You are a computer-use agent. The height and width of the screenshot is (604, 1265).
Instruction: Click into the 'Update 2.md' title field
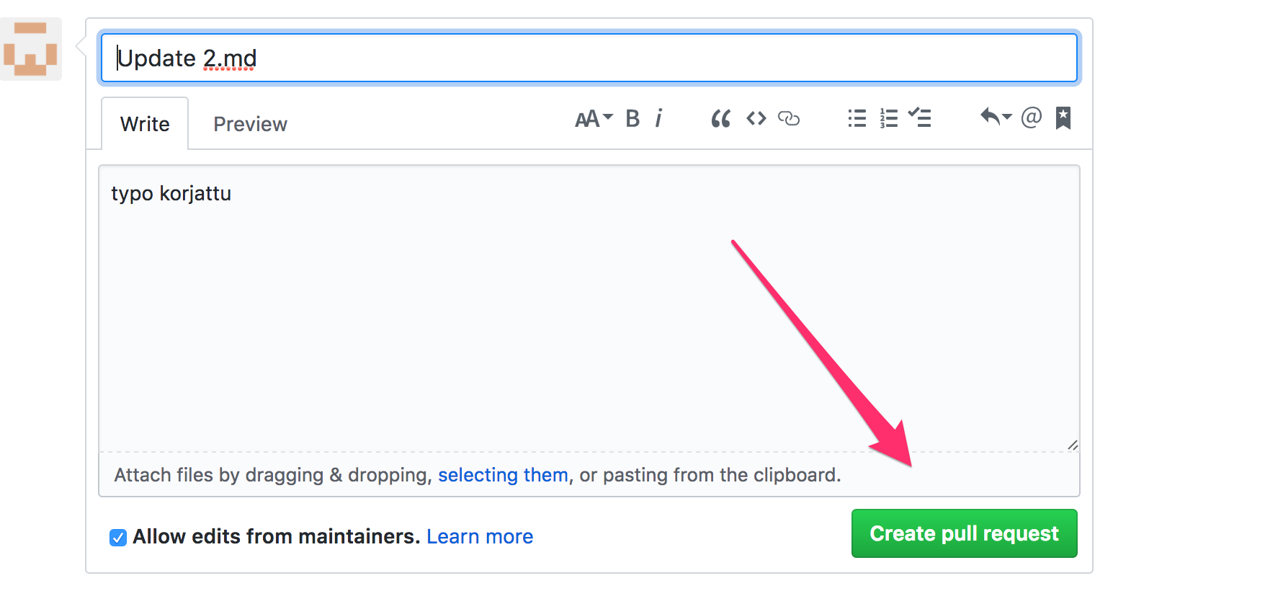tap(589, 58)
